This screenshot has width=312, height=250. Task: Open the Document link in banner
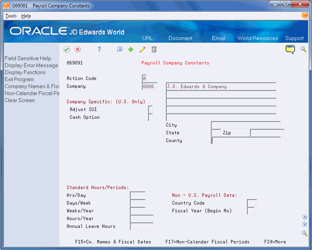tap(181, 38)
